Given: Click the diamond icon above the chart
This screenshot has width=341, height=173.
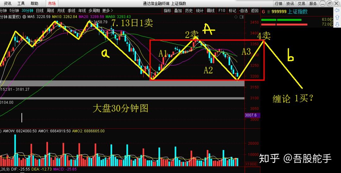Looking at the screenshot, I should pos(236,17).
